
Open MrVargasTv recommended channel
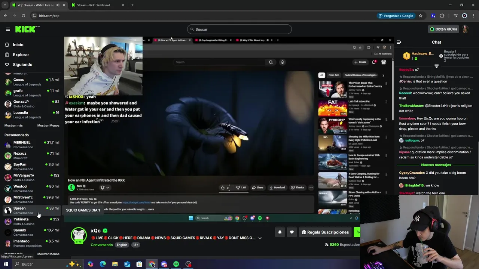coord(31,177)
